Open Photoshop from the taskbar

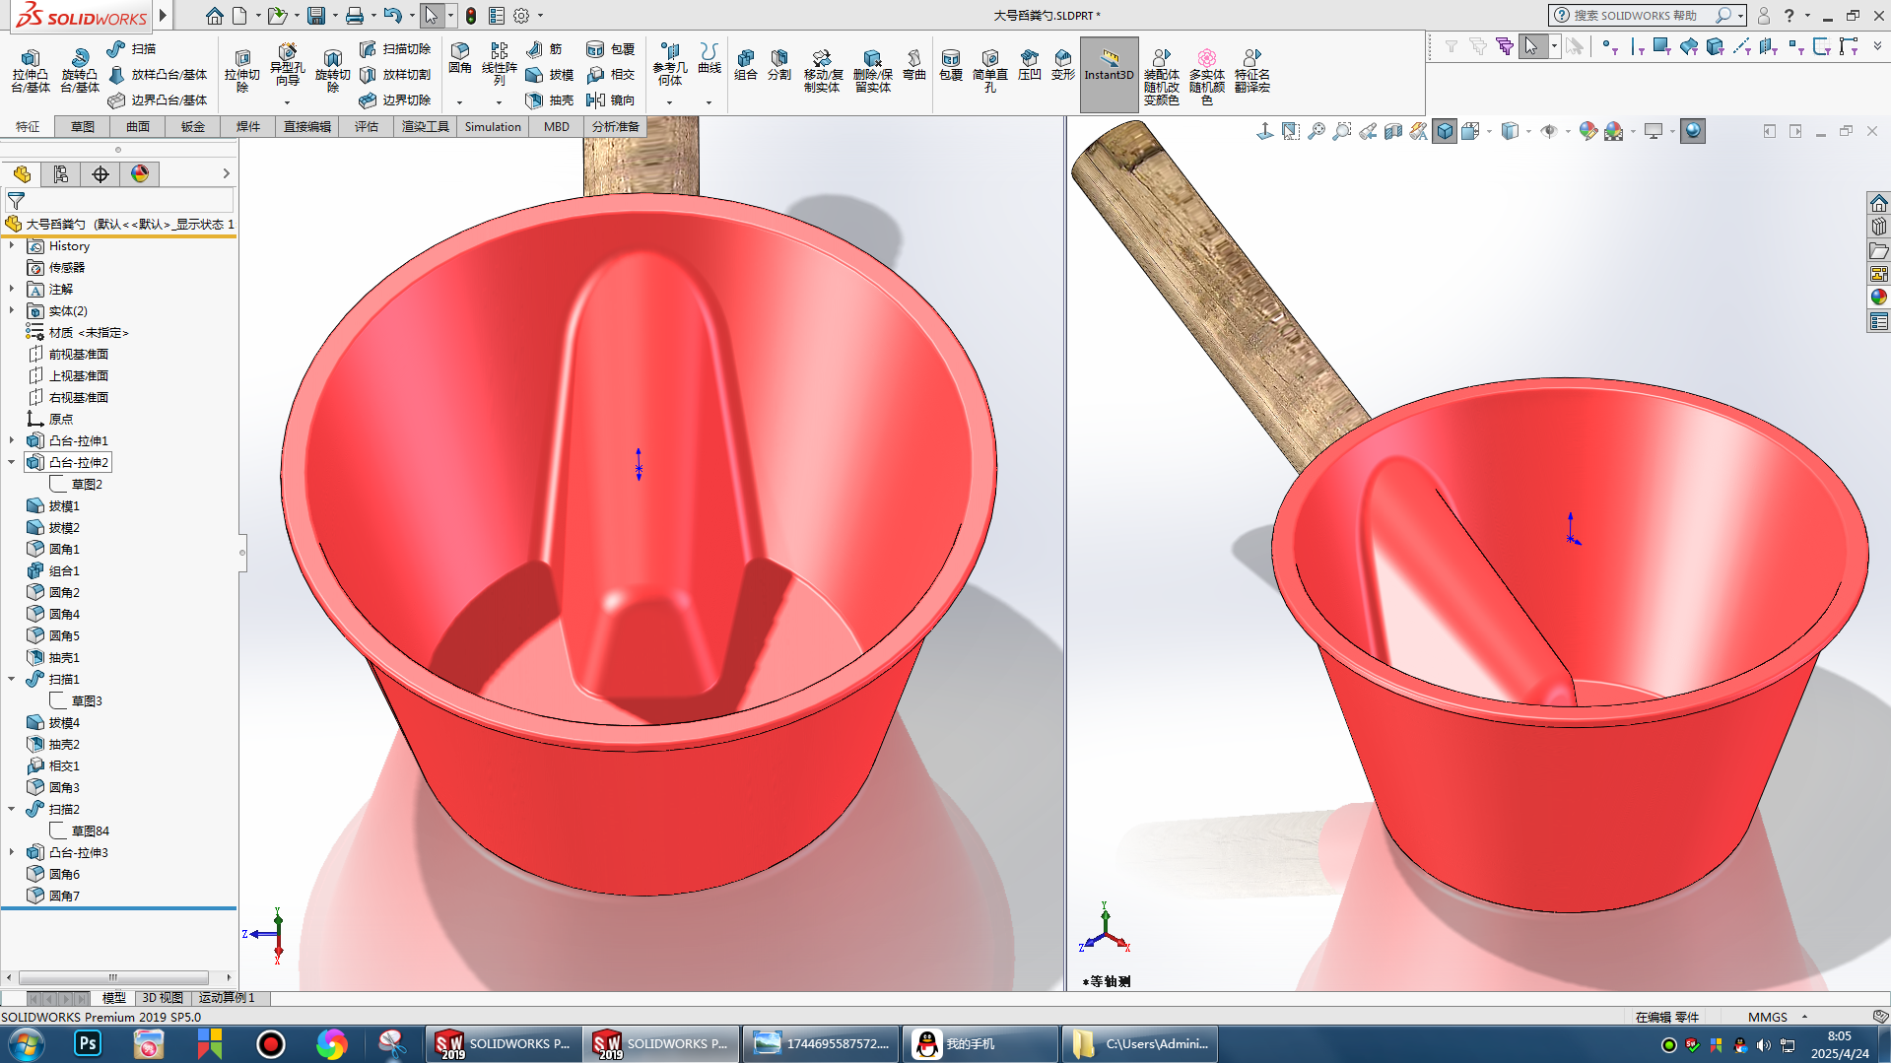pyautogui.click(x=88, y=1044)
